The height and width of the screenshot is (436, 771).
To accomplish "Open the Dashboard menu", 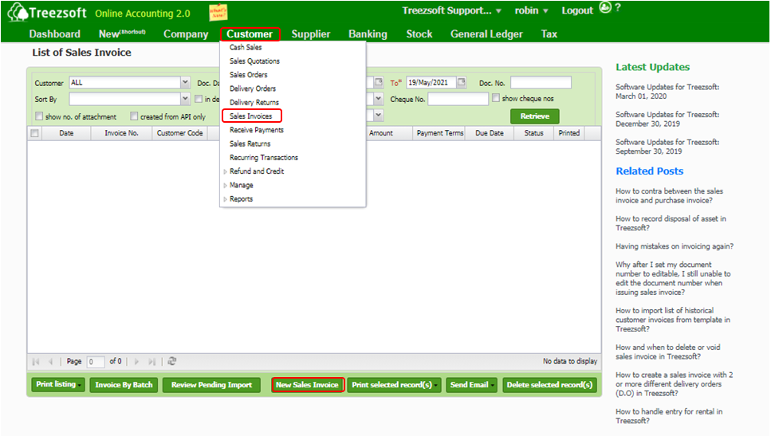I will click(x=54, y=34).
